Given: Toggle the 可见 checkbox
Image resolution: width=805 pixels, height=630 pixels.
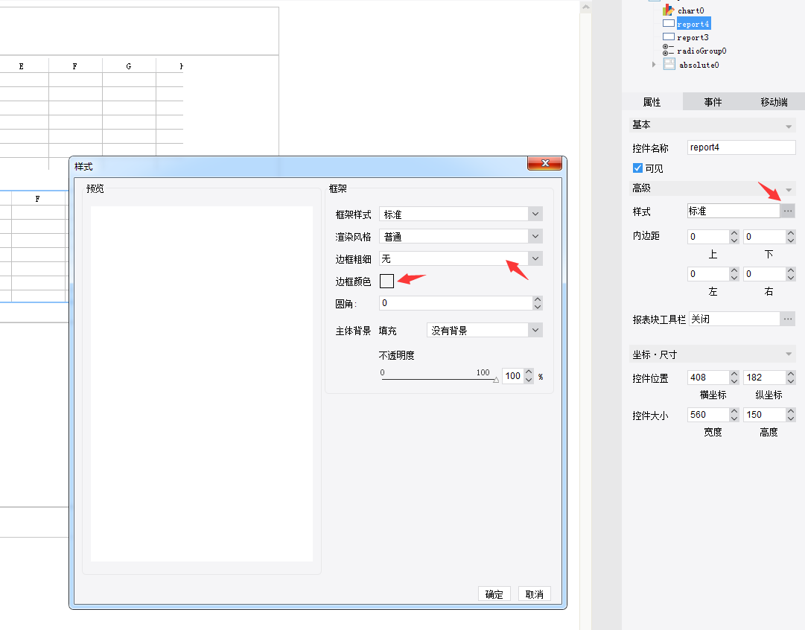Looking at the screenshot, I should [x=637, y=168].
